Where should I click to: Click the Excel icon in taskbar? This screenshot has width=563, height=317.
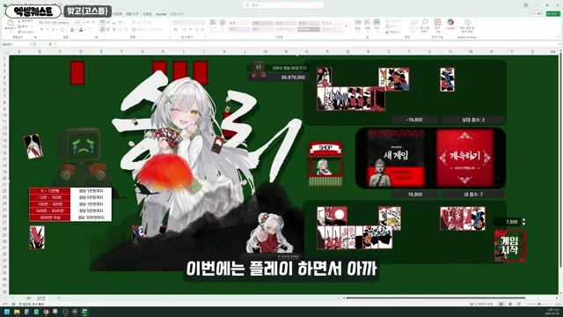[x=84, y=312]
